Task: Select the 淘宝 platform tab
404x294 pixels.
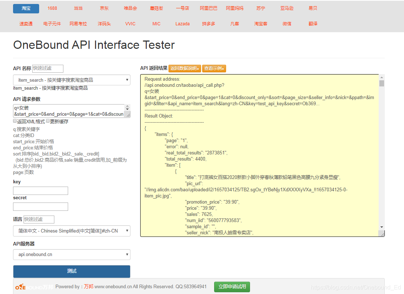Action: click(x=26, y=8)
